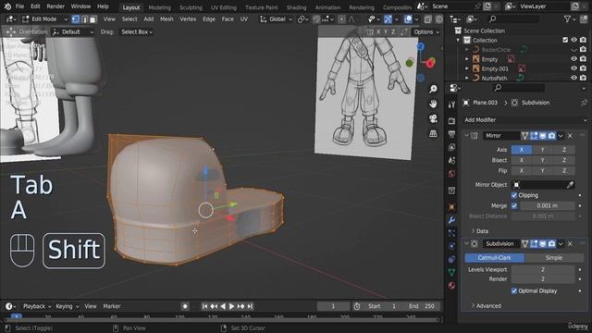
Task: Collapse the Collection tree item
Action: (459, 40)
